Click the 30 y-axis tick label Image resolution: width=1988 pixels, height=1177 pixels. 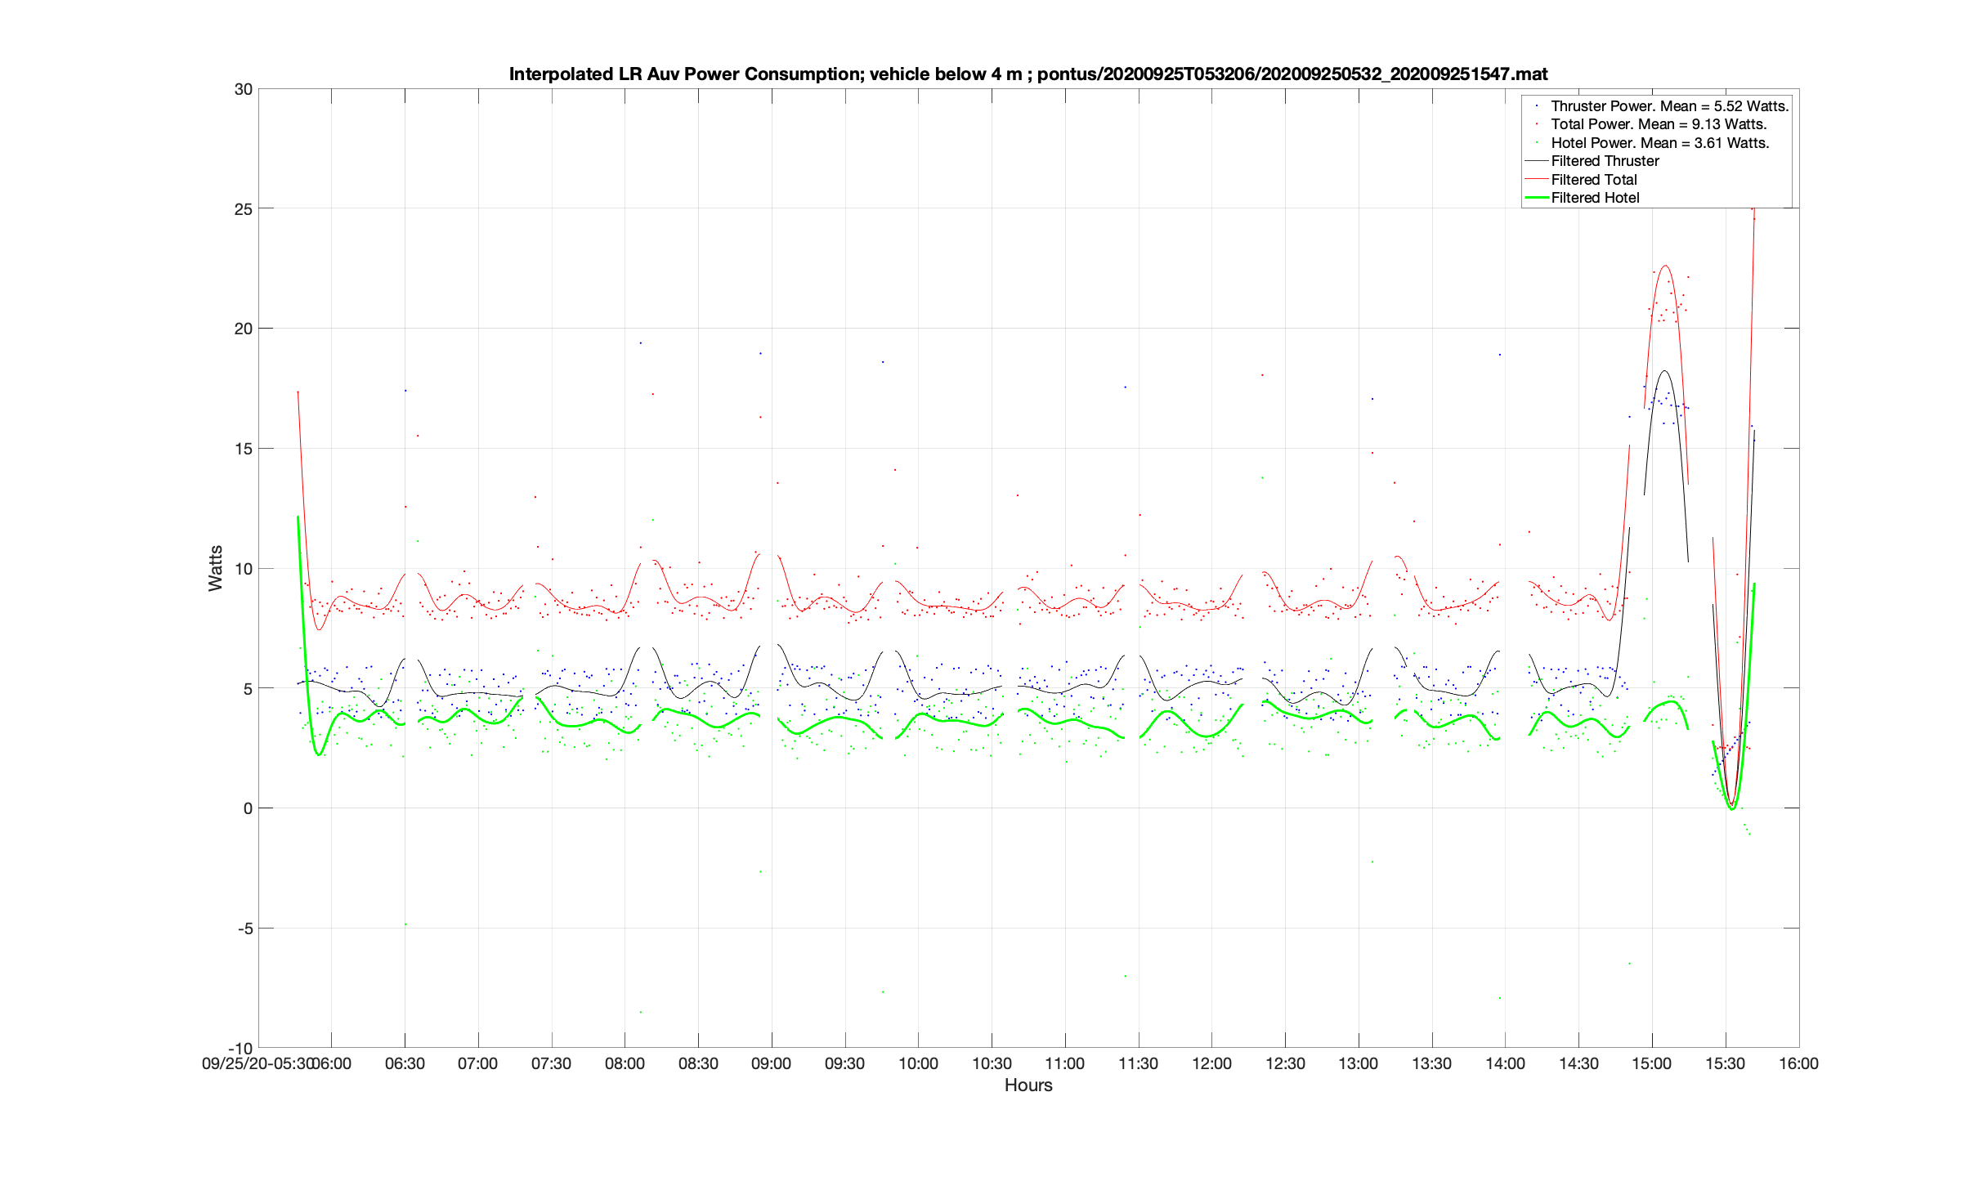[243, 89]
